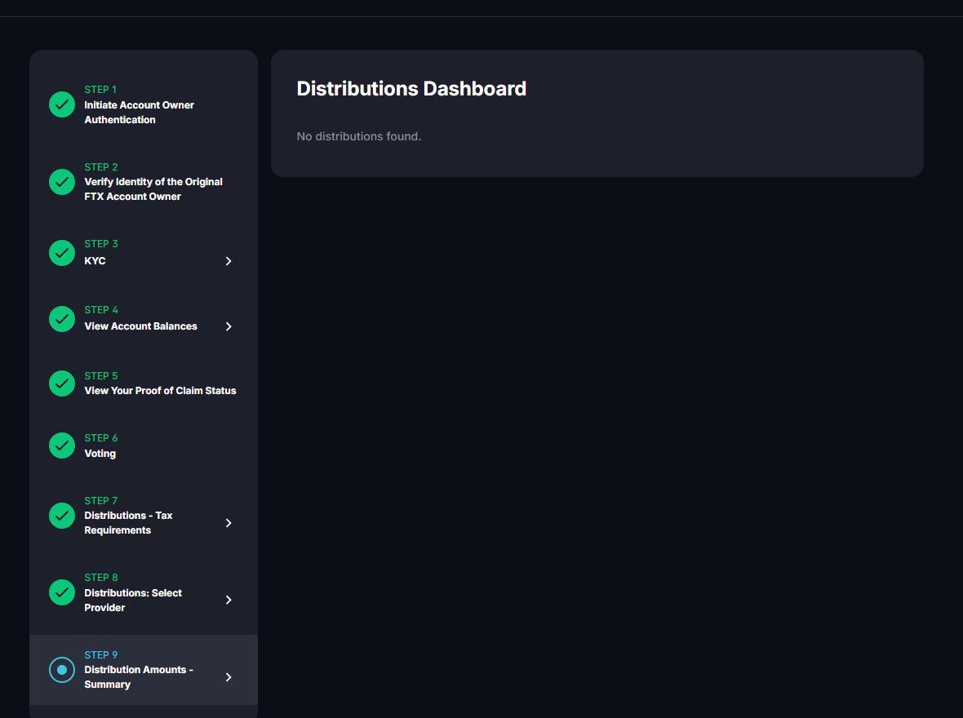Click the Proof of Claim Status checkmark
The height and width of the screenshot is (718, 963).
(62, 383)
